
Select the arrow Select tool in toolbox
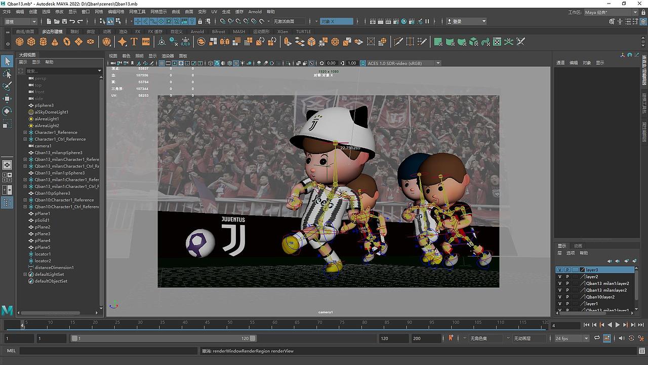(x=7, y=61)
